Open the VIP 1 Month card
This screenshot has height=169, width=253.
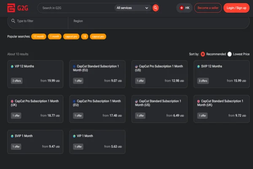[x=97, y=142]
